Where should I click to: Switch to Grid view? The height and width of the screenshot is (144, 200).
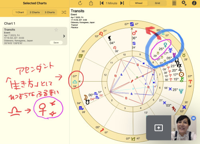point(157,3)
